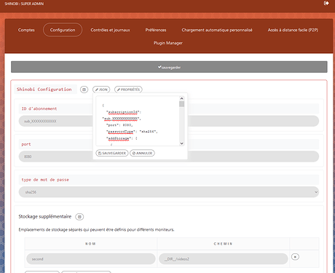This screenshot has height=273, width=335.
Task: Click the port label
Action: coord(26,144)
